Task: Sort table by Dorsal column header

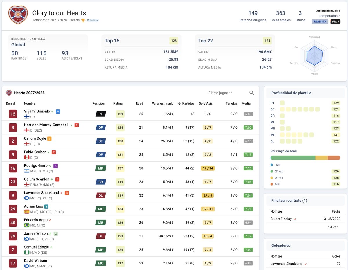Action: [11, 103]
